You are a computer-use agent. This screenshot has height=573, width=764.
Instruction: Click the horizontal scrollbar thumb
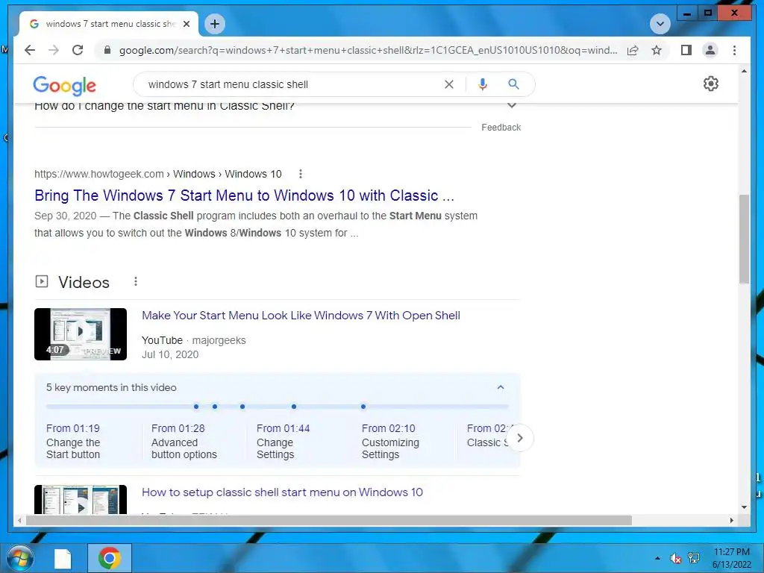[x=329, y=520]
